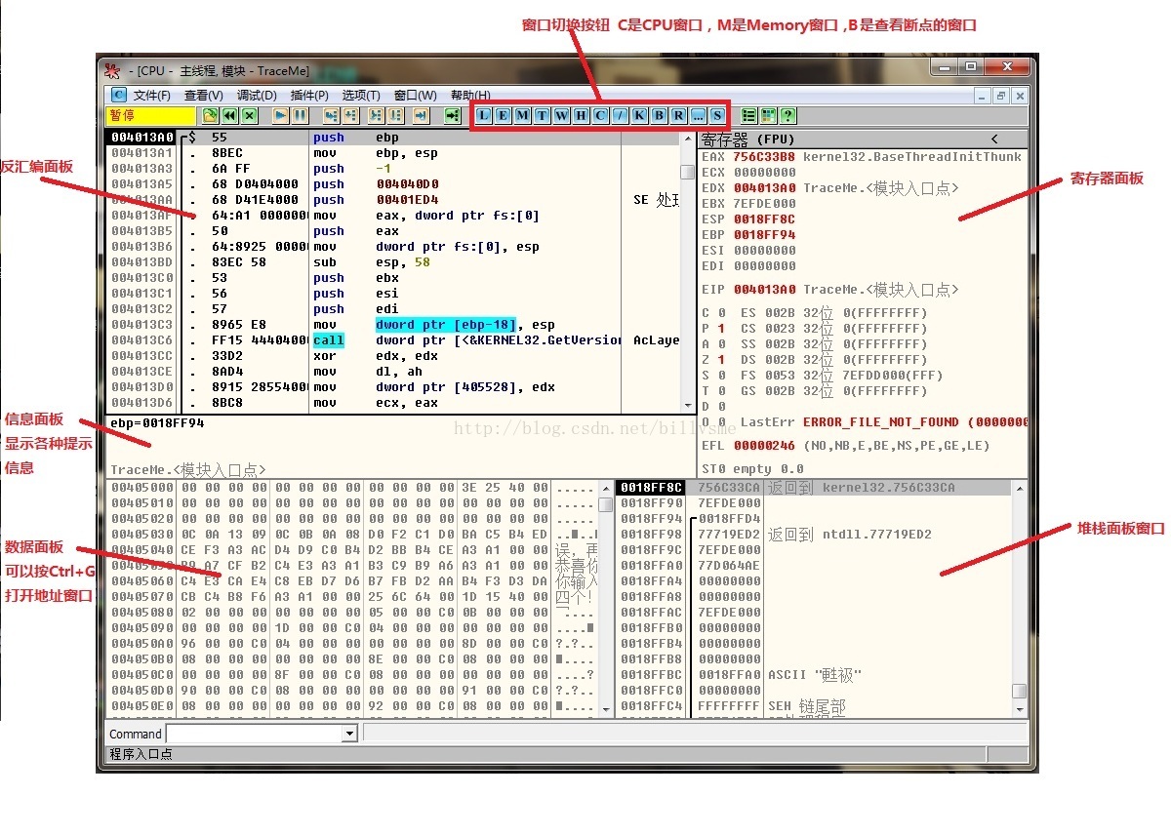Select the call instruction at 004013C6

[392, 340]
